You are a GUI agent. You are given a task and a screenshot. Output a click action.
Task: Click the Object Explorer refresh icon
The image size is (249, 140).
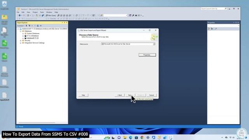[x=38, y=26]
